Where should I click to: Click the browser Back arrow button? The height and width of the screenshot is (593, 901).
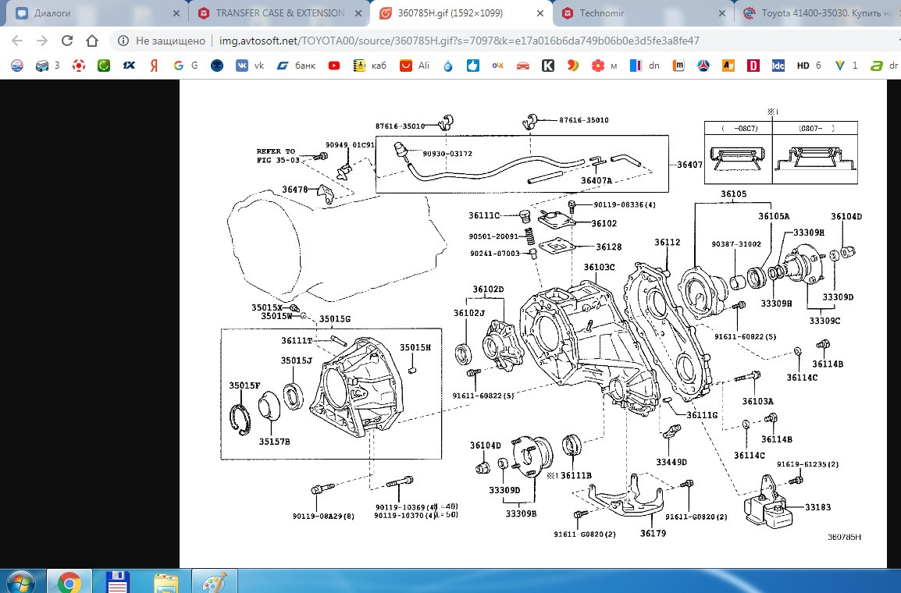coord(17,41)
